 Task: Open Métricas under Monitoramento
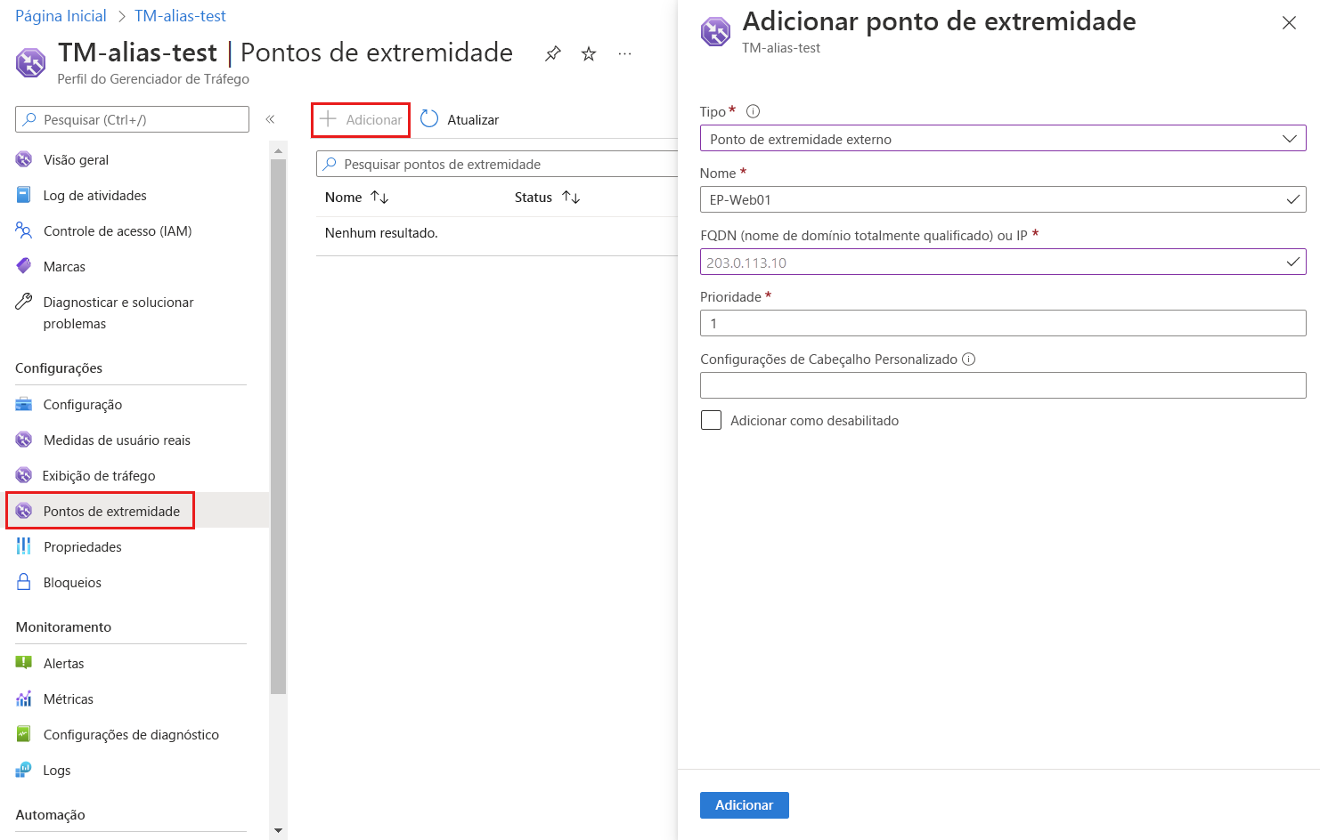(68, 699)
